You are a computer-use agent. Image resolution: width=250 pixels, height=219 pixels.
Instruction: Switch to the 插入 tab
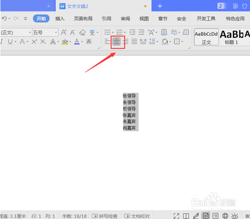[60, 18]
